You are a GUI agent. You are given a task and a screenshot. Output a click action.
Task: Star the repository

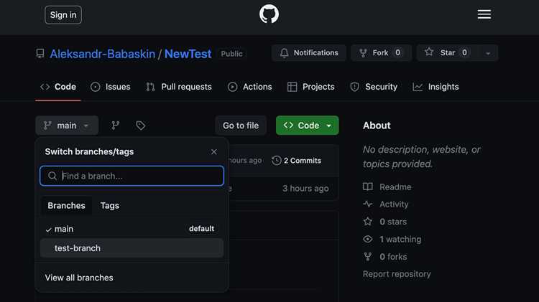click(447, 53)
